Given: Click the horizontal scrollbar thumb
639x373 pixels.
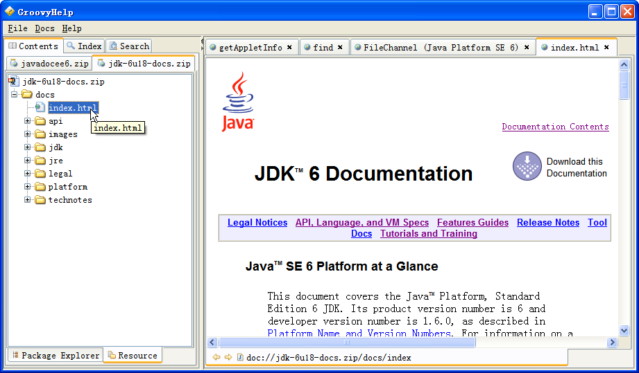Looking at the screenshot, I should click(347, 342).
